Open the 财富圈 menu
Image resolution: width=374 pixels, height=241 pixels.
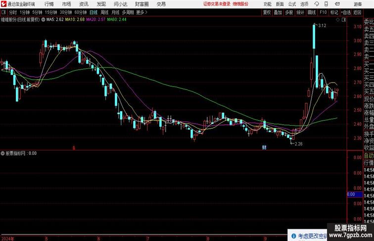(141, 4)
